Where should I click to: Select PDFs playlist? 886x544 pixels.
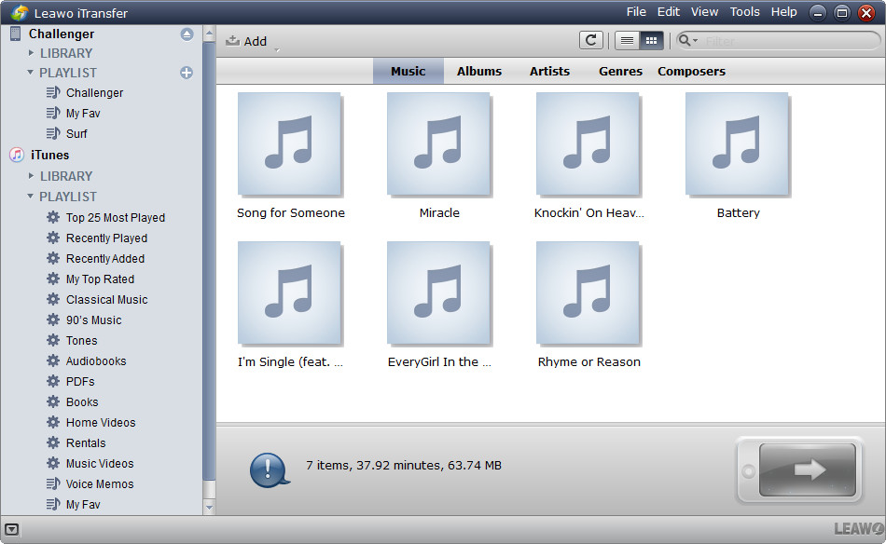coord(80,382)
